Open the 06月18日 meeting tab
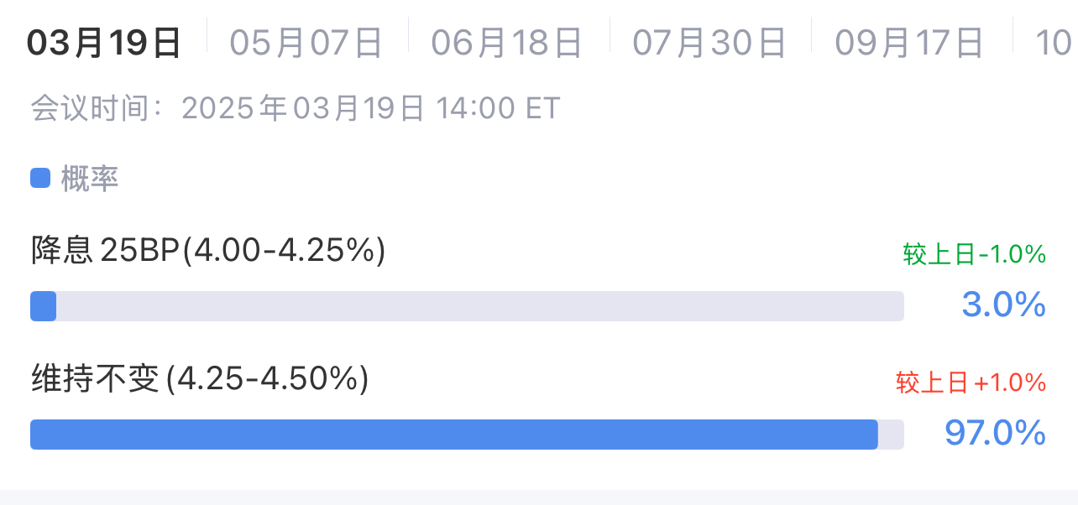The height and width of the screenshot is (505, 1078). pyautogui.click(x=507, y=43)
